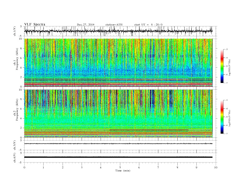Image resolution: width=243 pixels, height=188 pixels.
Task: Click the ch.4(V) axis label
Action: (15, 158)
